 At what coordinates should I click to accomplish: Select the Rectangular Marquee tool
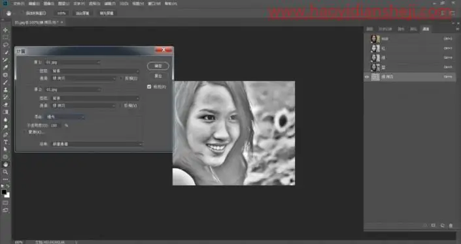[5, 37]
